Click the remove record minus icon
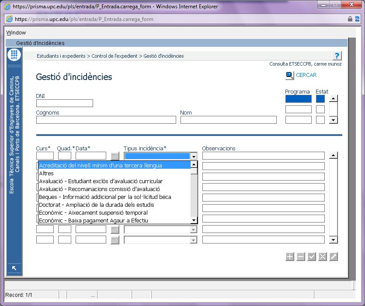Screen dimensions: 365x306 tap(301, 257)
